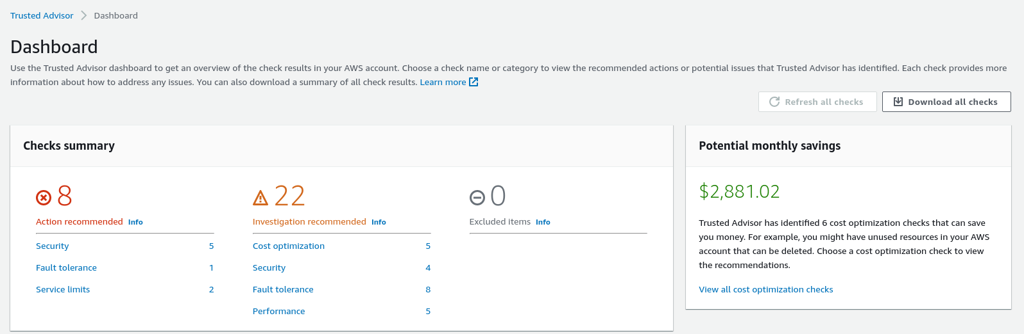Screen dimensions: 1024x334
Task: Click the Refresh all checks button
Action: [x=817, y=102]
